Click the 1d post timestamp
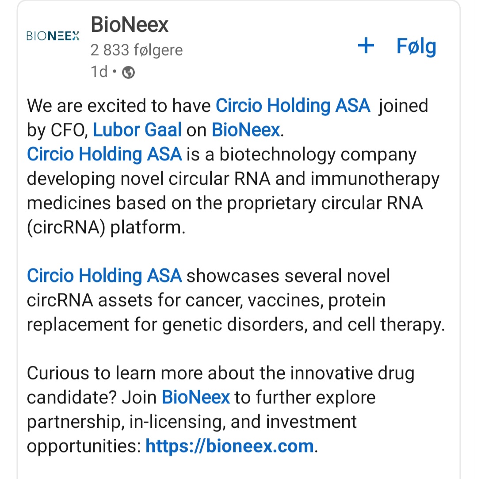Viewport: 477px width, 479px height. [99, 72]
